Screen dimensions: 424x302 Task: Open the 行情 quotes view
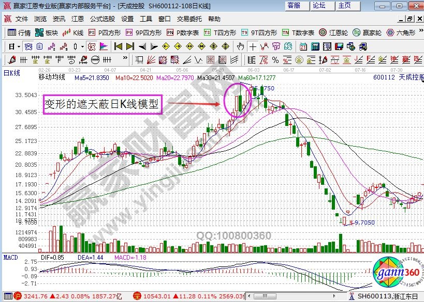pos(20,33)
